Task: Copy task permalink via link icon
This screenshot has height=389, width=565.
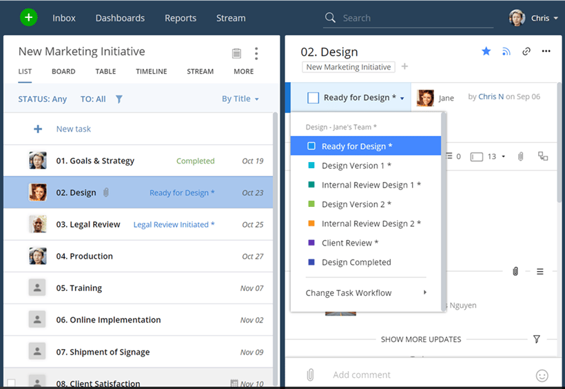Action: (526, 51)
